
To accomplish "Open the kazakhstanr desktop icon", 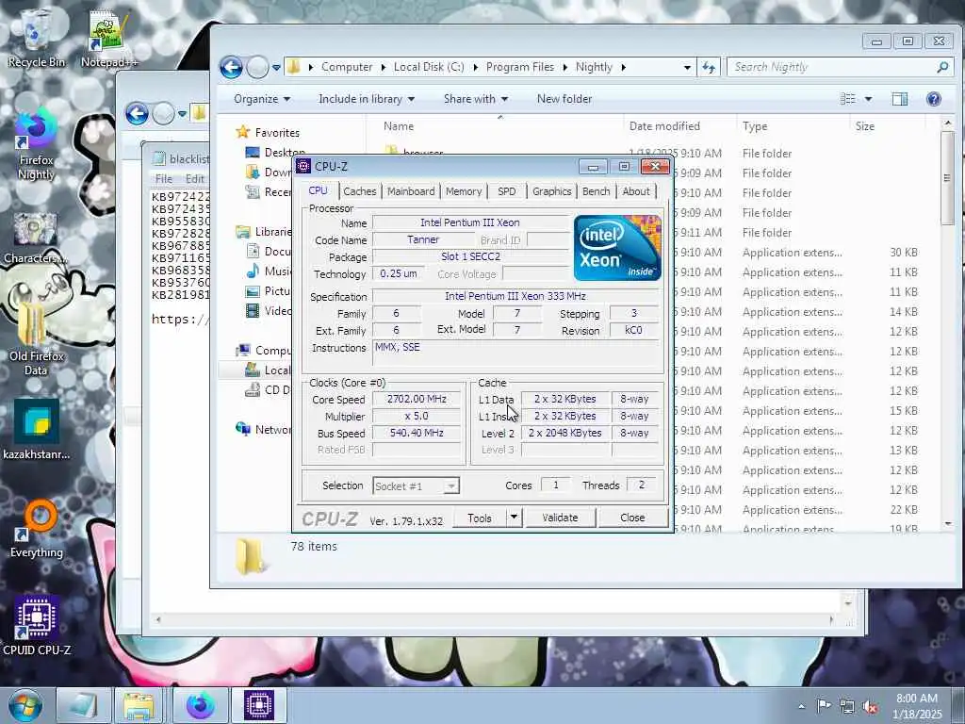I will coord(36,430).
